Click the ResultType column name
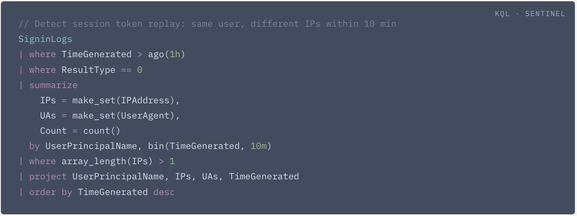The image size is (577, 216). point(89,70)
